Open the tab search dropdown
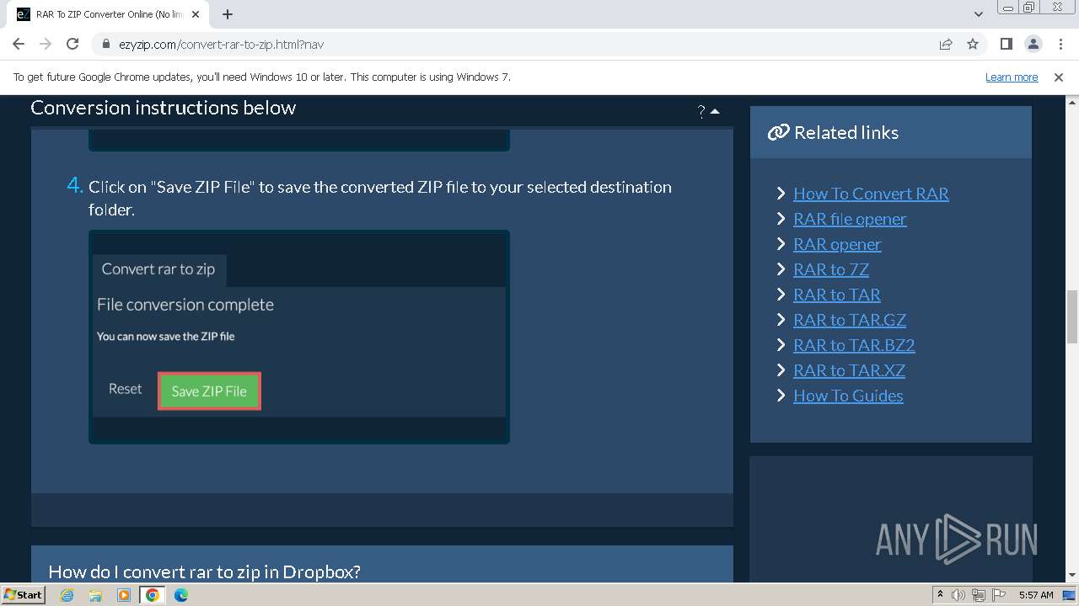The width and height of the screenshot is (1079, 606). click(x=979, y=14)
